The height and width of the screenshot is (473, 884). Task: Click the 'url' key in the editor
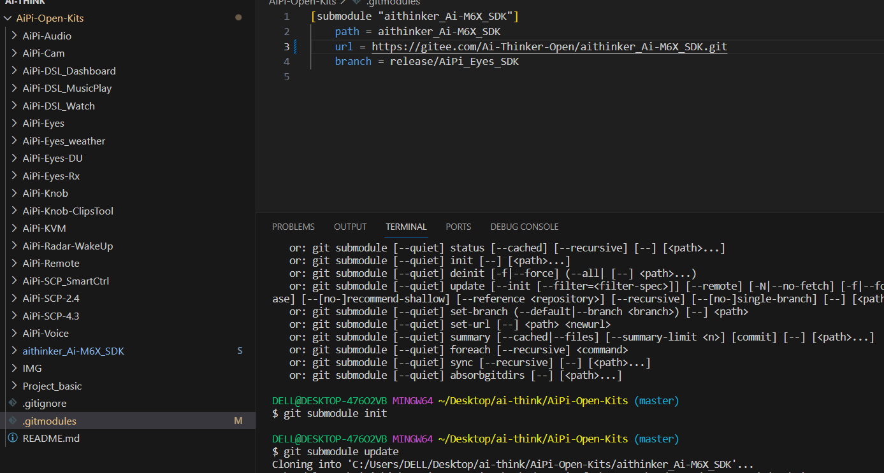[x=344, y=46]
